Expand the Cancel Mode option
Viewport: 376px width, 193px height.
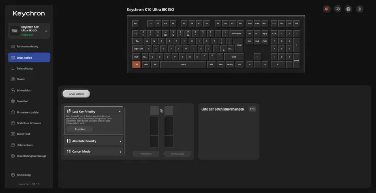93,152
